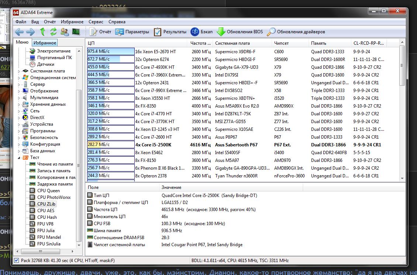Expand the Сервер tree node
Screen dimensions: 417x275
click(x=19, y=85)
